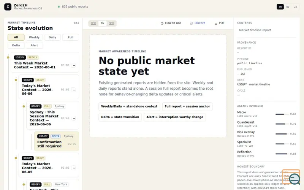Click the 0.88 Reflection score value
304x190 pixels.
(x=293, y=154)
